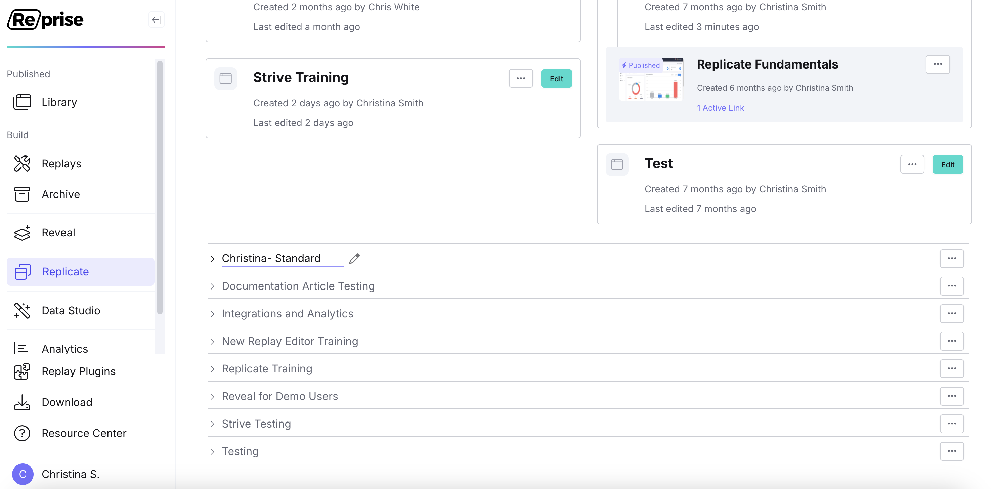Open more options for Christina- Standard folder
This screenshot has height=489, width=995.
pos(952,258)
